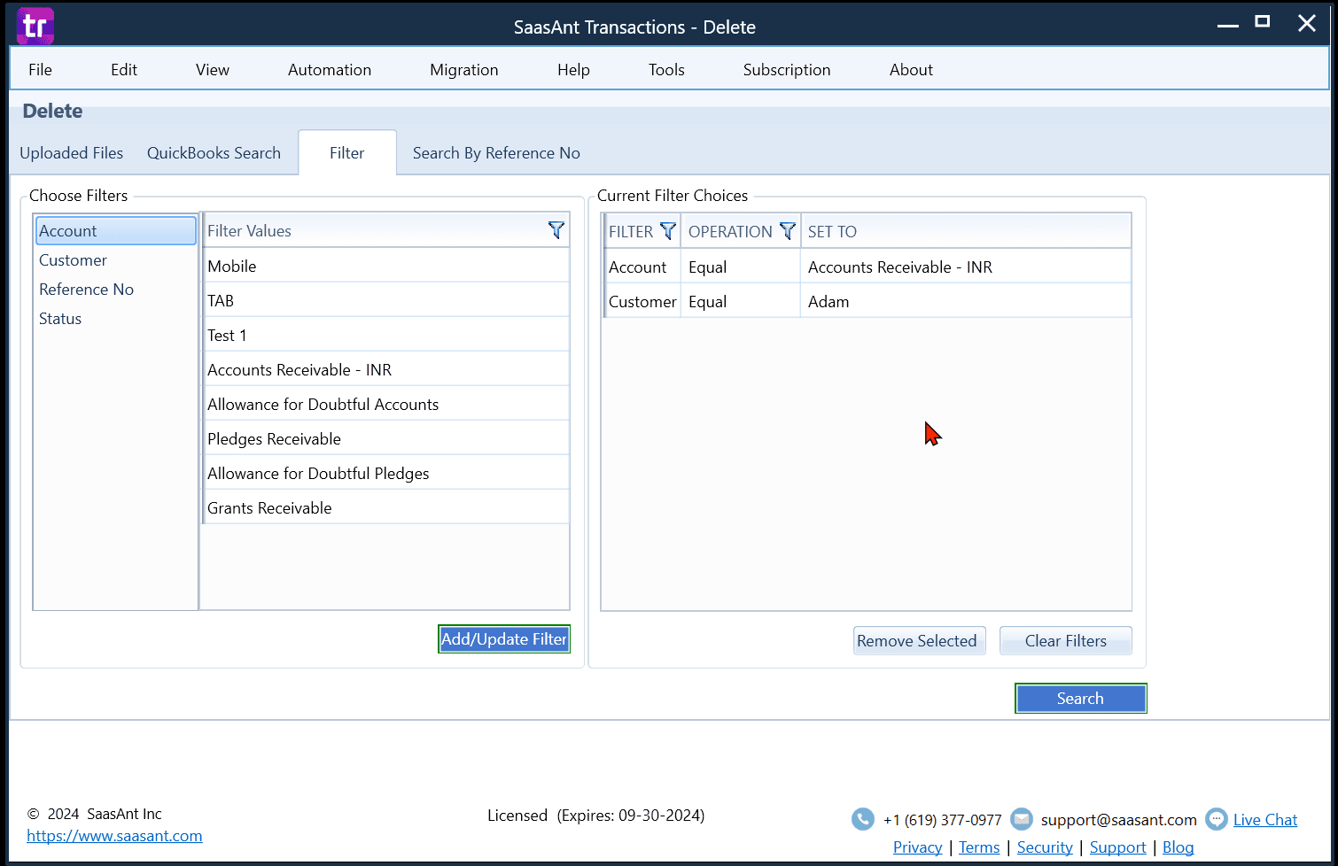Click the phone icon in footer
This screenshot has width=1338, height=866.
click(x=862, y=819)
